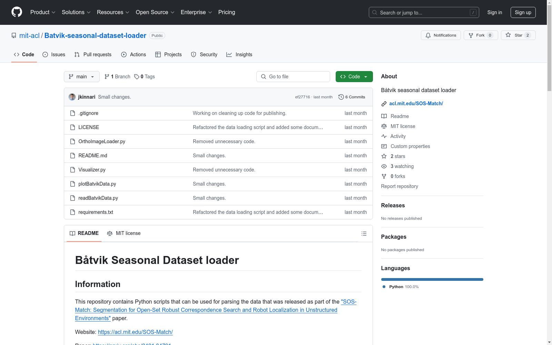Click the file icon next to OrthoImageLoader.py
The height and width of the screenshot is (345, 552).
[x=72, y=141]
